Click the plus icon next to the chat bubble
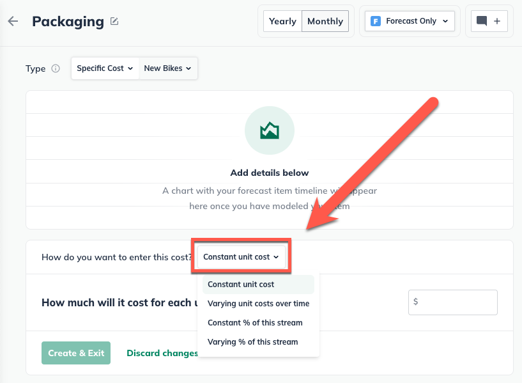The height and width of the screenshot is (383, 522). [498, 20]
